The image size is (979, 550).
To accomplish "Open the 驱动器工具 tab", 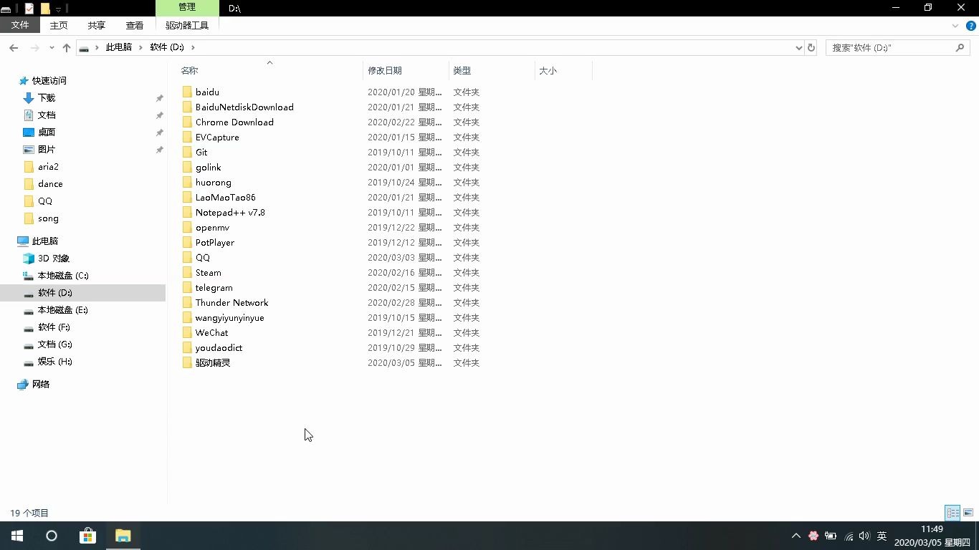I will [187, 25].
